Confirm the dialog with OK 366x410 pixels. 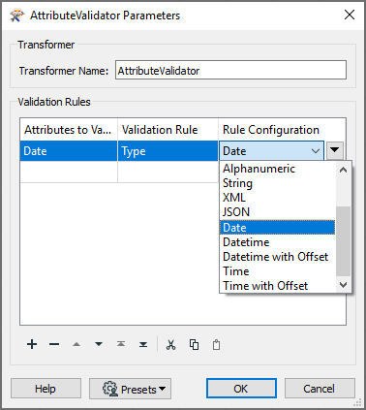241,389
